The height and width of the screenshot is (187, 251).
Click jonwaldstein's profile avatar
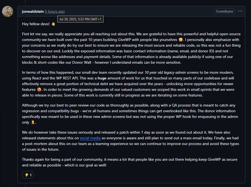click(8, 11)
